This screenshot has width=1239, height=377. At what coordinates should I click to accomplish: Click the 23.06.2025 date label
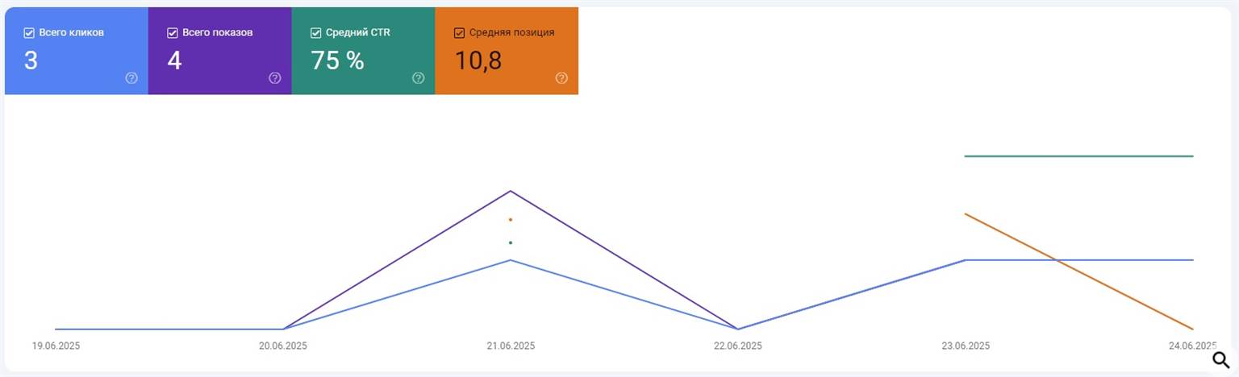tap(966, 346)
